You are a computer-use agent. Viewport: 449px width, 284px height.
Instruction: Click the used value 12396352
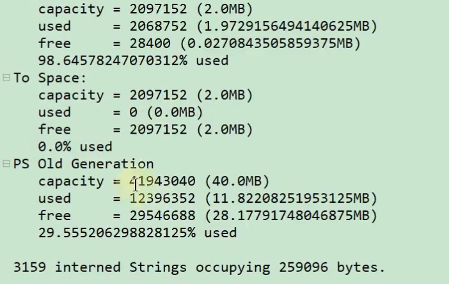point(162,198)
